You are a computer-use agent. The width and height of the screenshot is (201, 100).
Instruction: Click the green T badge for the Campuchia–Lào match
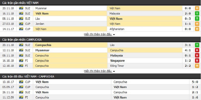point(197,45)
